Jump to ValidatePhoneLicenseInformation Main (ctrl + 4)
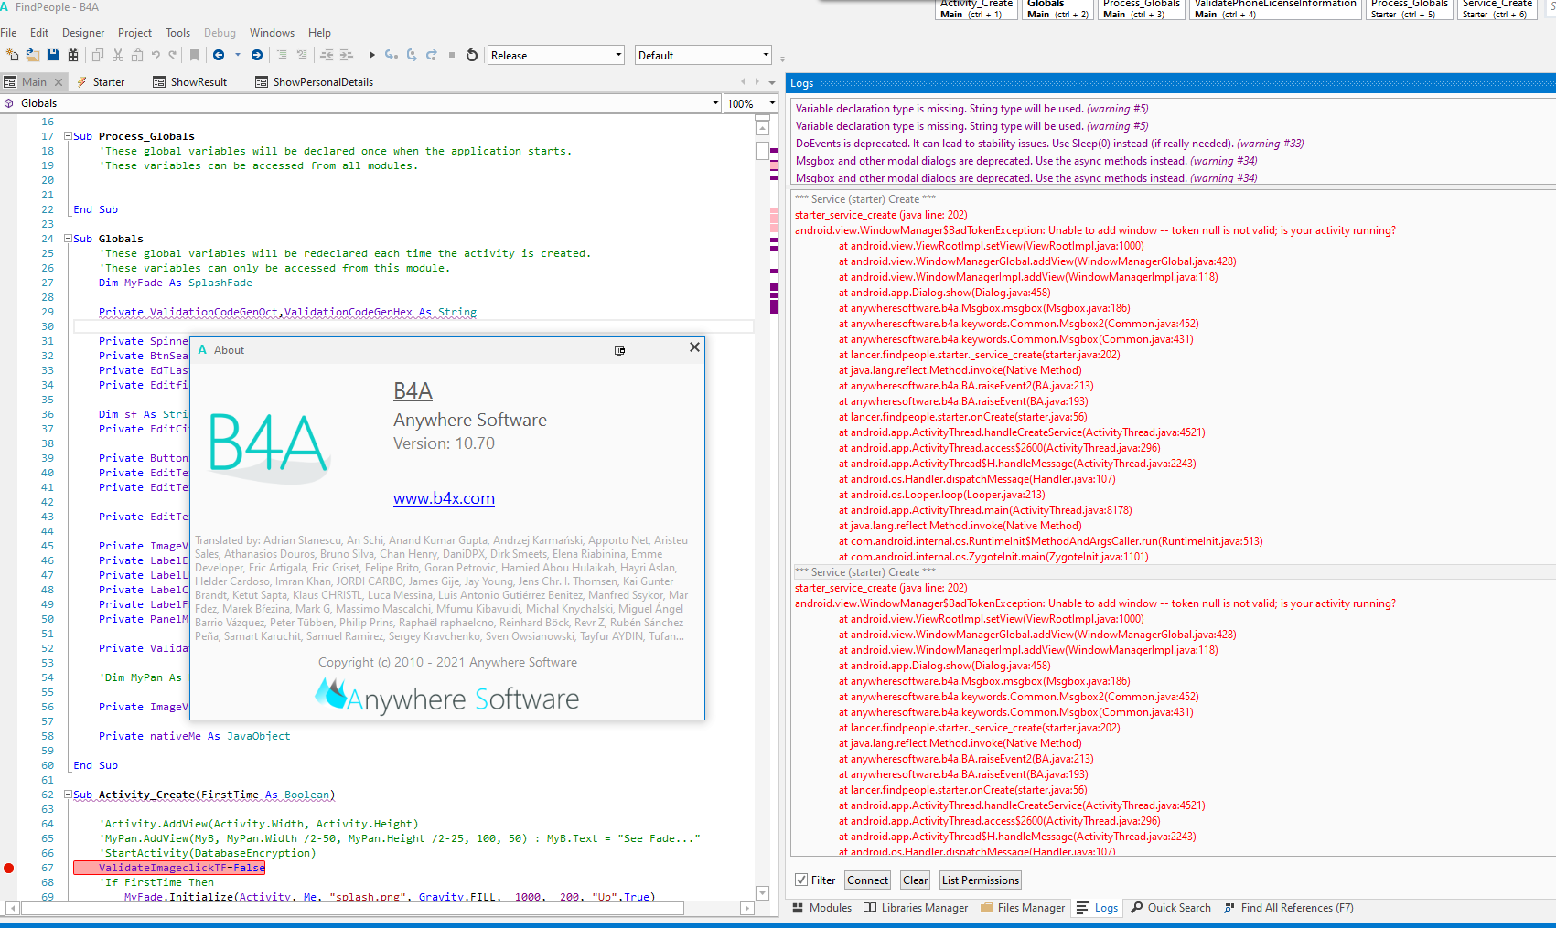Viewport: 1556px width, 928px height. 1275,9
